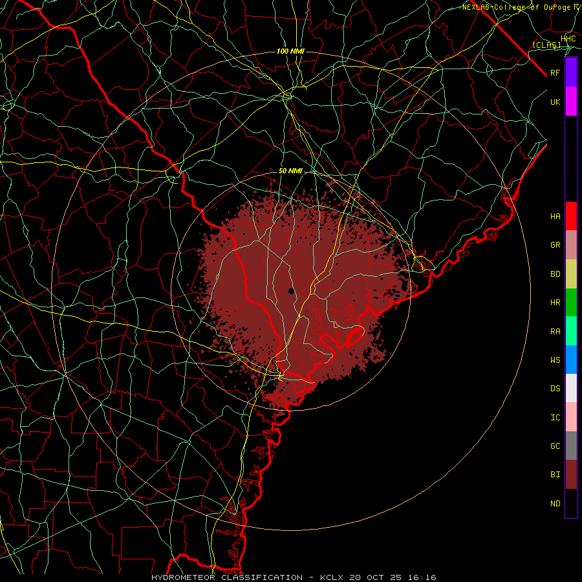Click the GR legend label
Image resolution: width=582 pixels, height=582 pixels.
[555, 245]
